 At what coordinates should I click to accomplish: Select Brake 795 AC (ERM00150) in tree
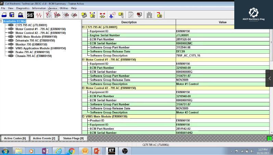click(x=33, y=52)
